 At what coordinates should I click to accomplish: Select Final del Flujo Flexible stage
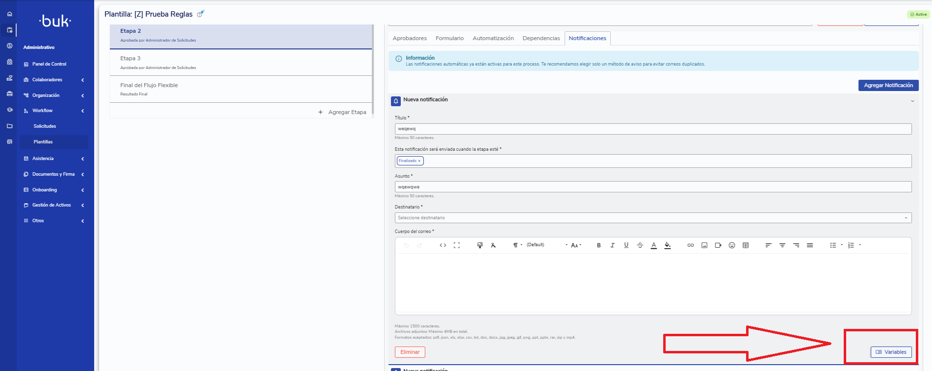pos(240,89)
